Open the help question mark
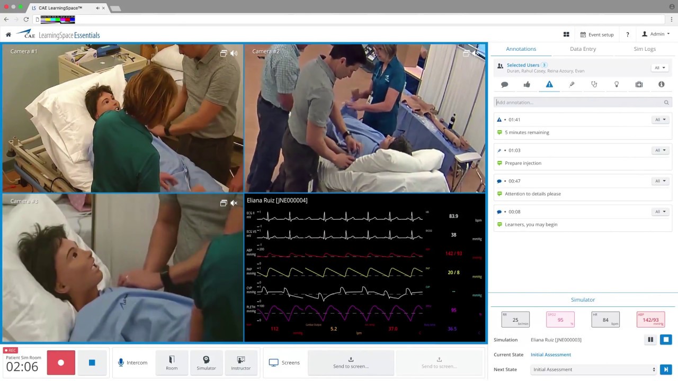The image size is (678, 381). click(628, 34)
